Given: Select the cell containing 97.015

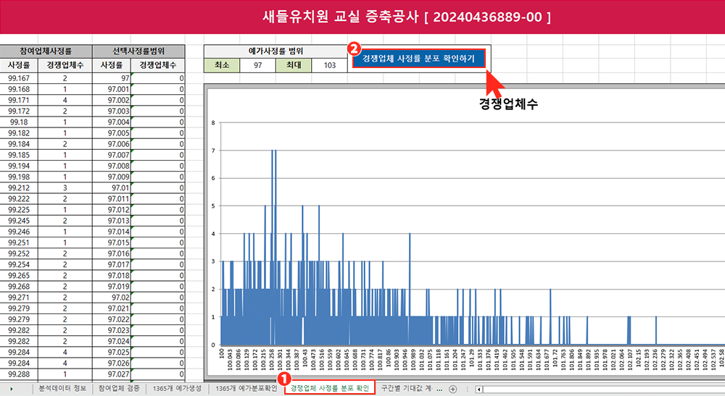Looking at the screenshot, I should click(x=112, y=243).
